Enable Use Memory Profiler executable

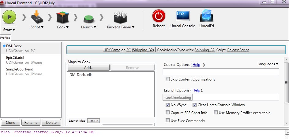click(216, 113)
